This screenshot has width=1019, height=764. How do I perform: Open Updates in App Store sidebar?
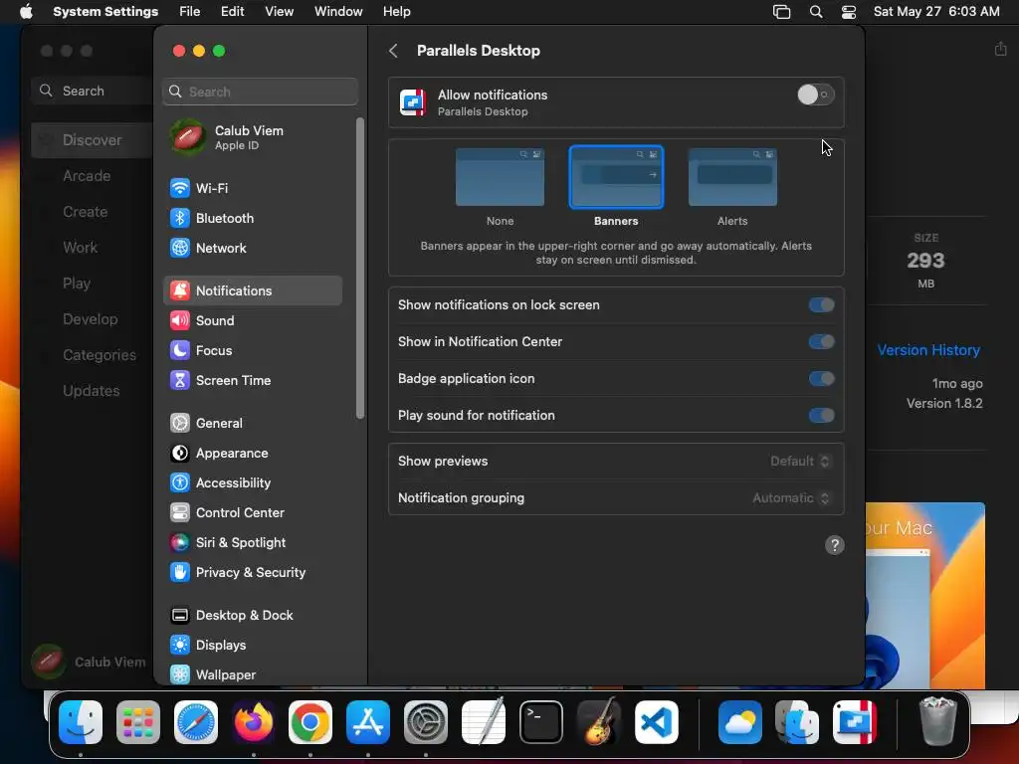click(x=92, y=391)
